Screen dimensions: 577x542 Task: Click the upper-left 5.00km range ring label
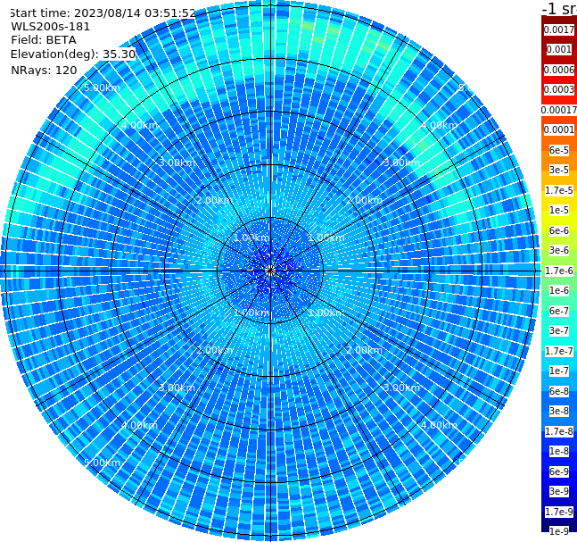(x=102, y=88)
